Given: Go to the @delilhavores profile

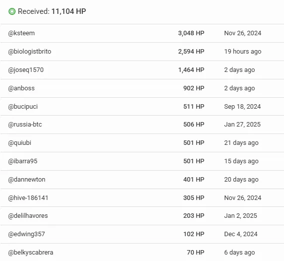Looking at the screenshot, I should click(28, 216).
